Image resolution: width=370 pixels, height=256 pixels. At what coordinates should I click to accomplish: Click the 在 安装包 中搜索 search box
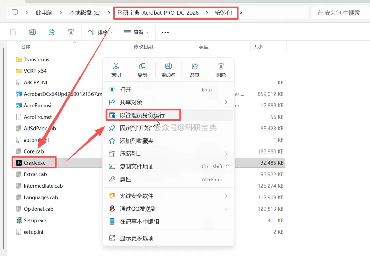point(340,13)
